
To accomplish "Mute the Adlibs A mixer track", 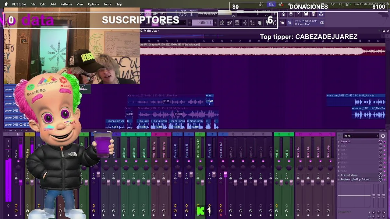I will 126,161.
